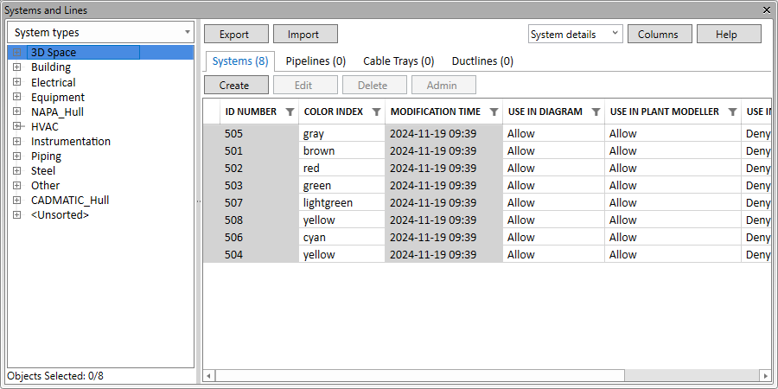
Task: Click MODIFICATION TIME column filter icon
Action: point(494,112)
